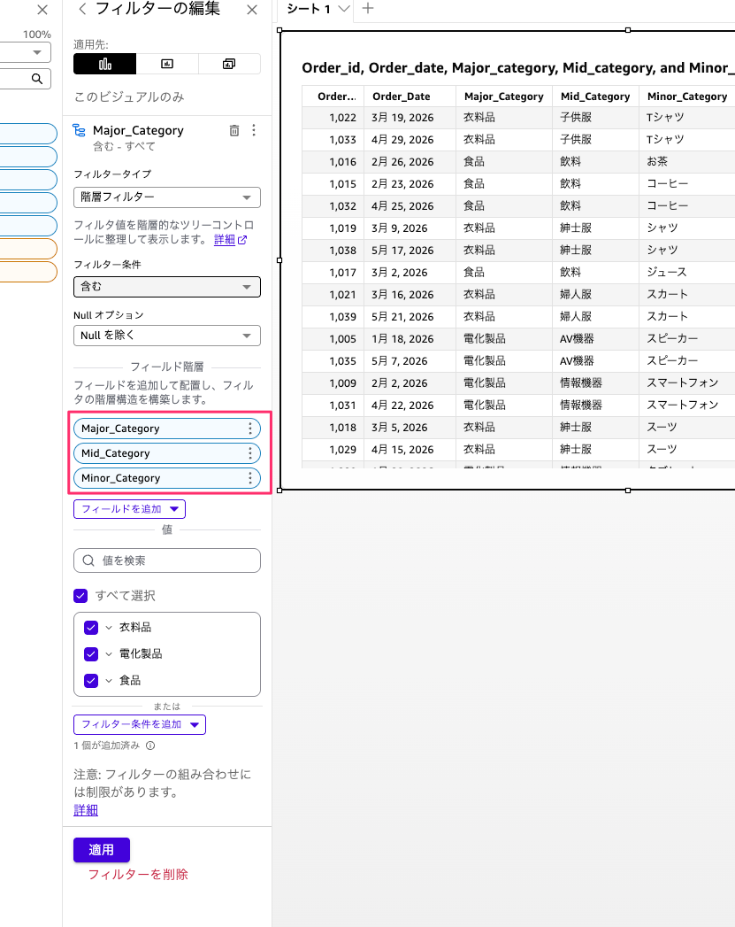Open the フィルター条件を追加 dropdown button
Screen dimensions: 735x927
tap(140, 724)
